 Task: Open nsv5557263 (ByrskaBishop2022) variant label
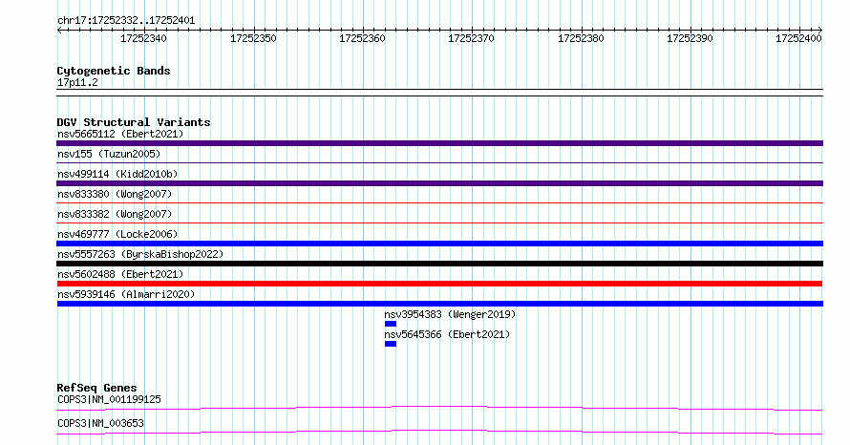pos(140,254)
